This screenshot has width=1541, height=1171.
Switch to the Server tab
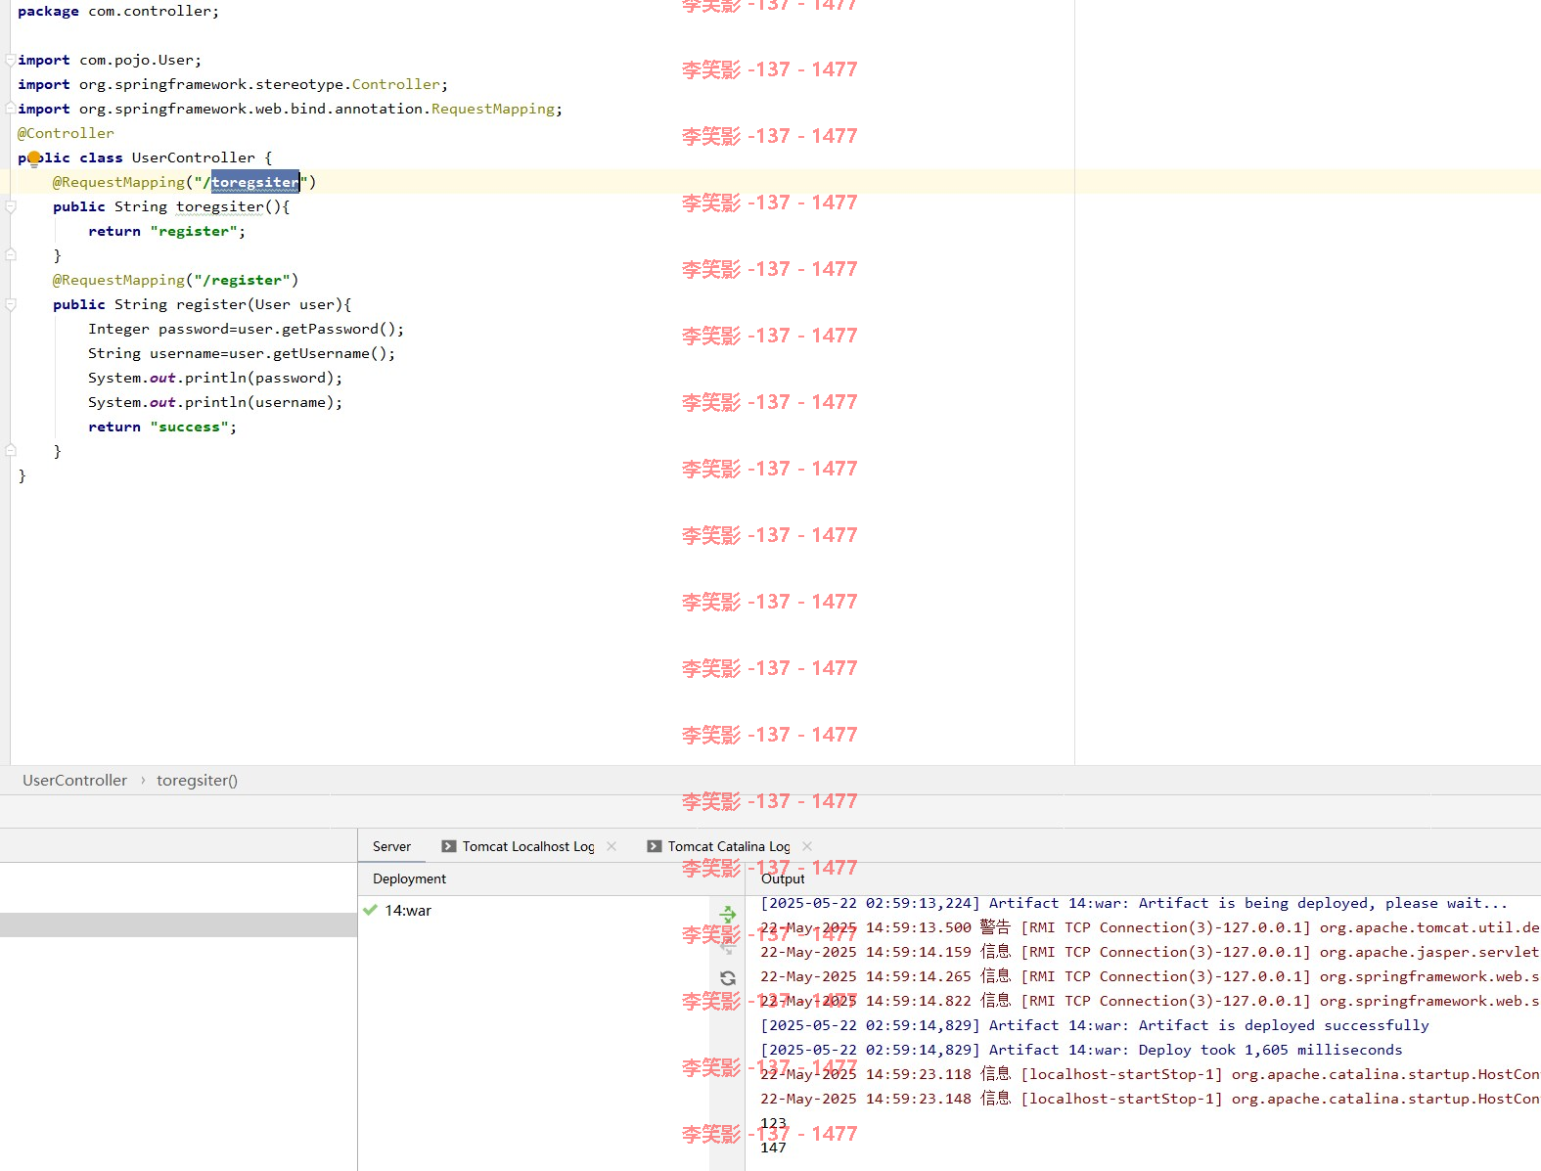tap(391, 846)
